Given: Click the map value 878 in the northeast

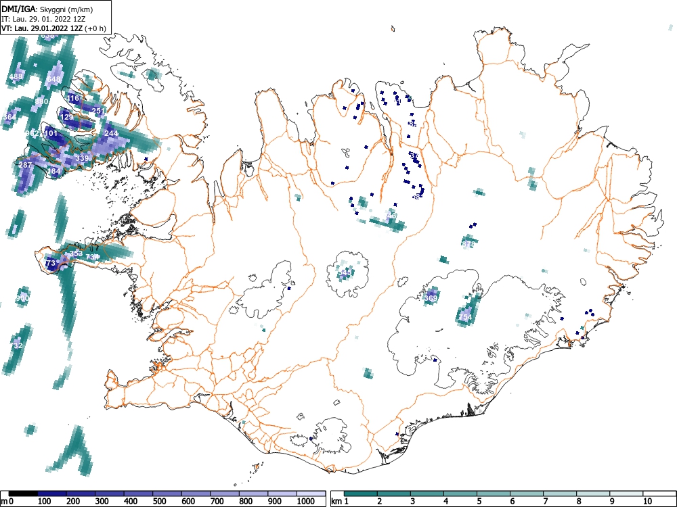Looking at the screenshot, I should coord(468,245).
